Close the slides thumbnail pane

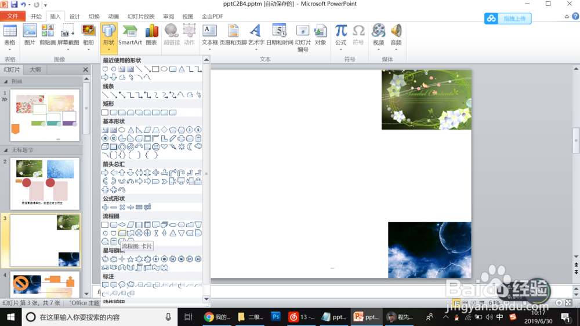coord(85,69)
